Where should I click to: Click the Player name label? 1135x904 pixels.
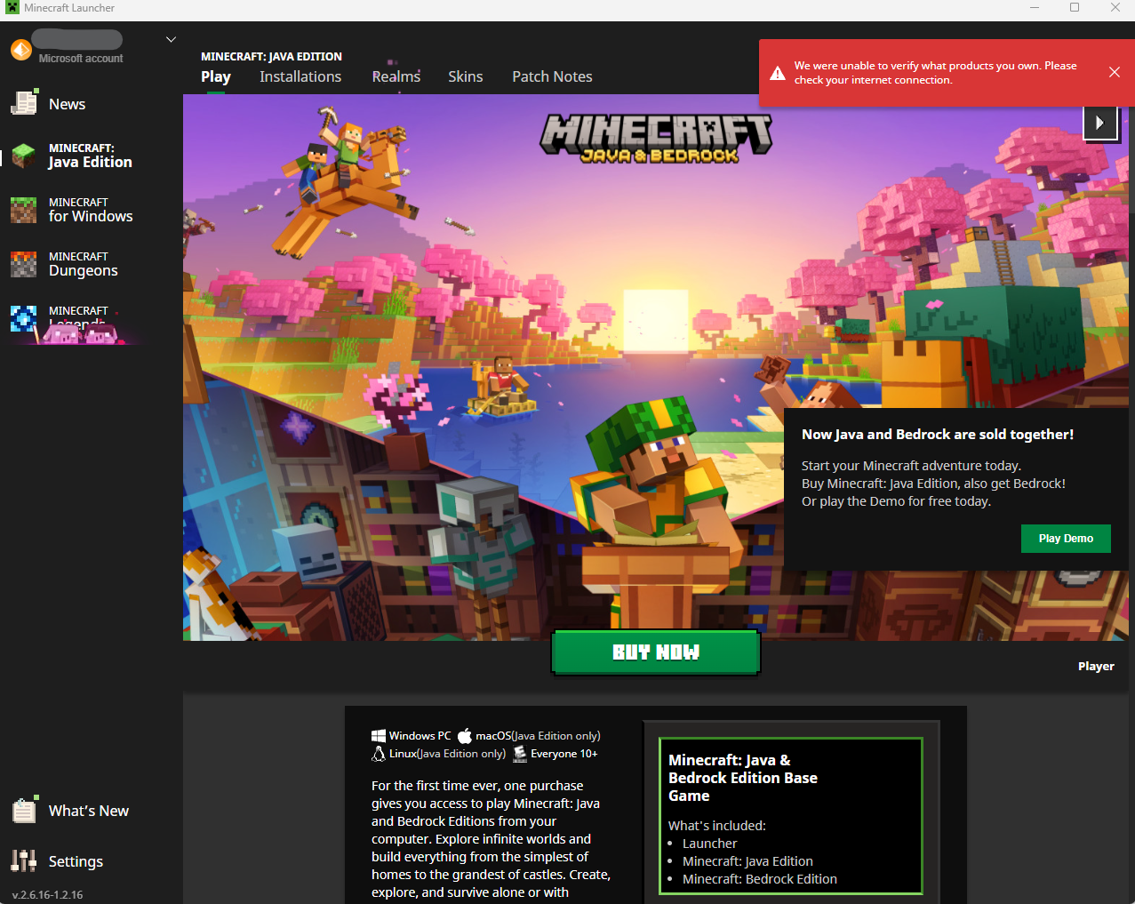1096,666
